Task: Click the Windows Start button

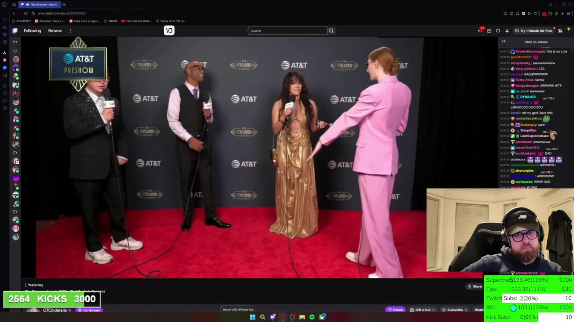Action: point(252,317)
